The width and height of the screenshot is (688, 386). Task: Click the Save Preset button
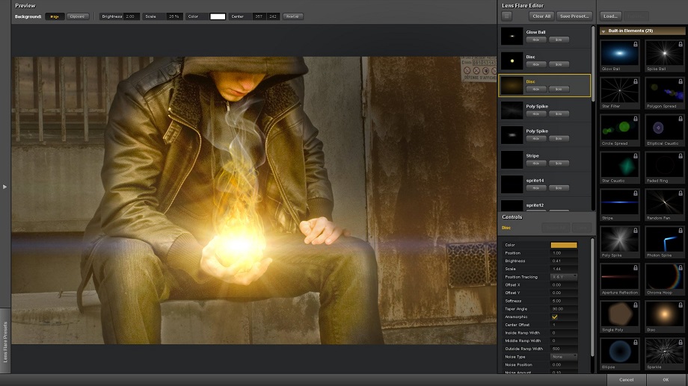pos(574,16)
